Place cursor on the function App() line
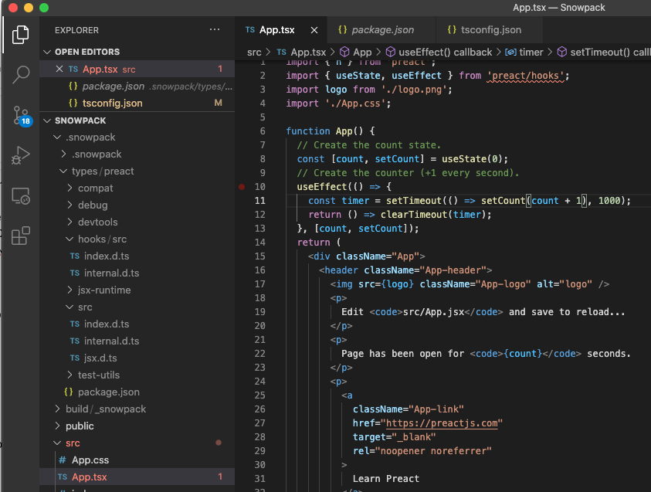Viewport: 651px width, 492px height. coord(331,131)
